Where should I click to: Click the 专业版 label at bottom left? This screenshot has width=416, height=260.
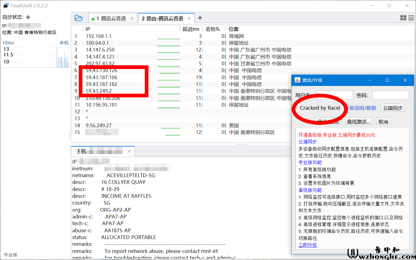(10, 255)
